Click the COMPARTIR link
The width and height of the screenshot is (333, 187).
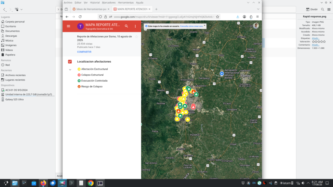[x=84, y=52]
